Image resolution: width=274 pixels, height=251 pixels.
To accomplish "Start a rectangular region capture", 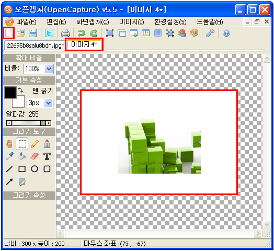I will 110,33.
